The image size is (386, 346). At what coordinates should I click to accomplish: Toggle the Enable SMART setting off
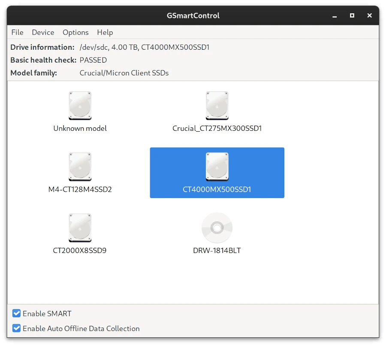(x=16, y=313)
